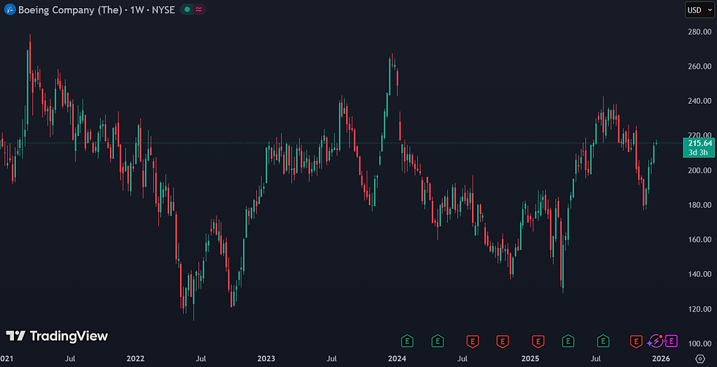Click the 2026 label on time axis

pyautogui.click(x=661, y=359)
